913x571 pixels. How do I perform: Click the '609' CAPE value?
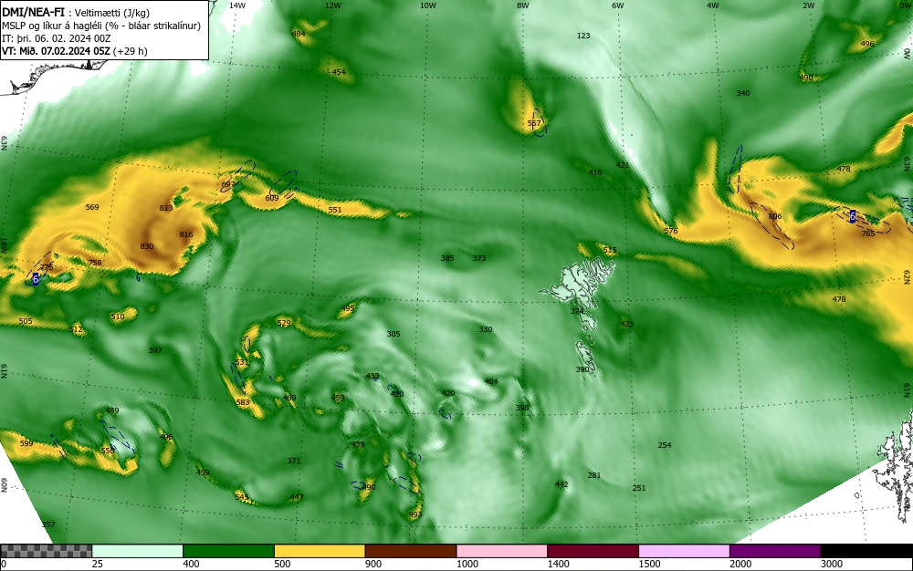(x=272, y=198)
